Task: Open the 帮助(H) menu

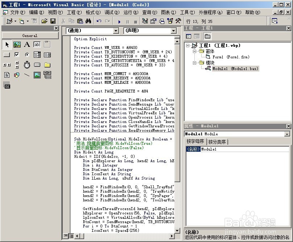Action: 253,13
